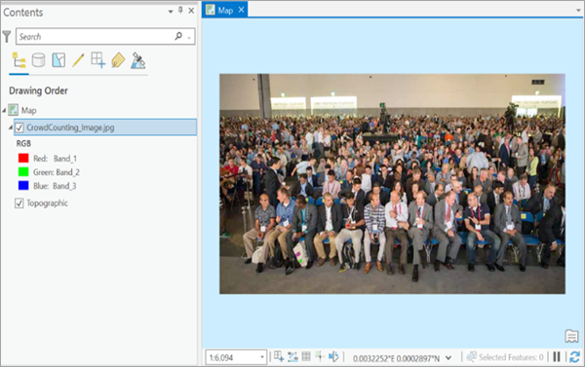The width and height of the screenshot is (585, 367).
Task: Click the List By Perspective Imagery icon
Action: [138, 60]
